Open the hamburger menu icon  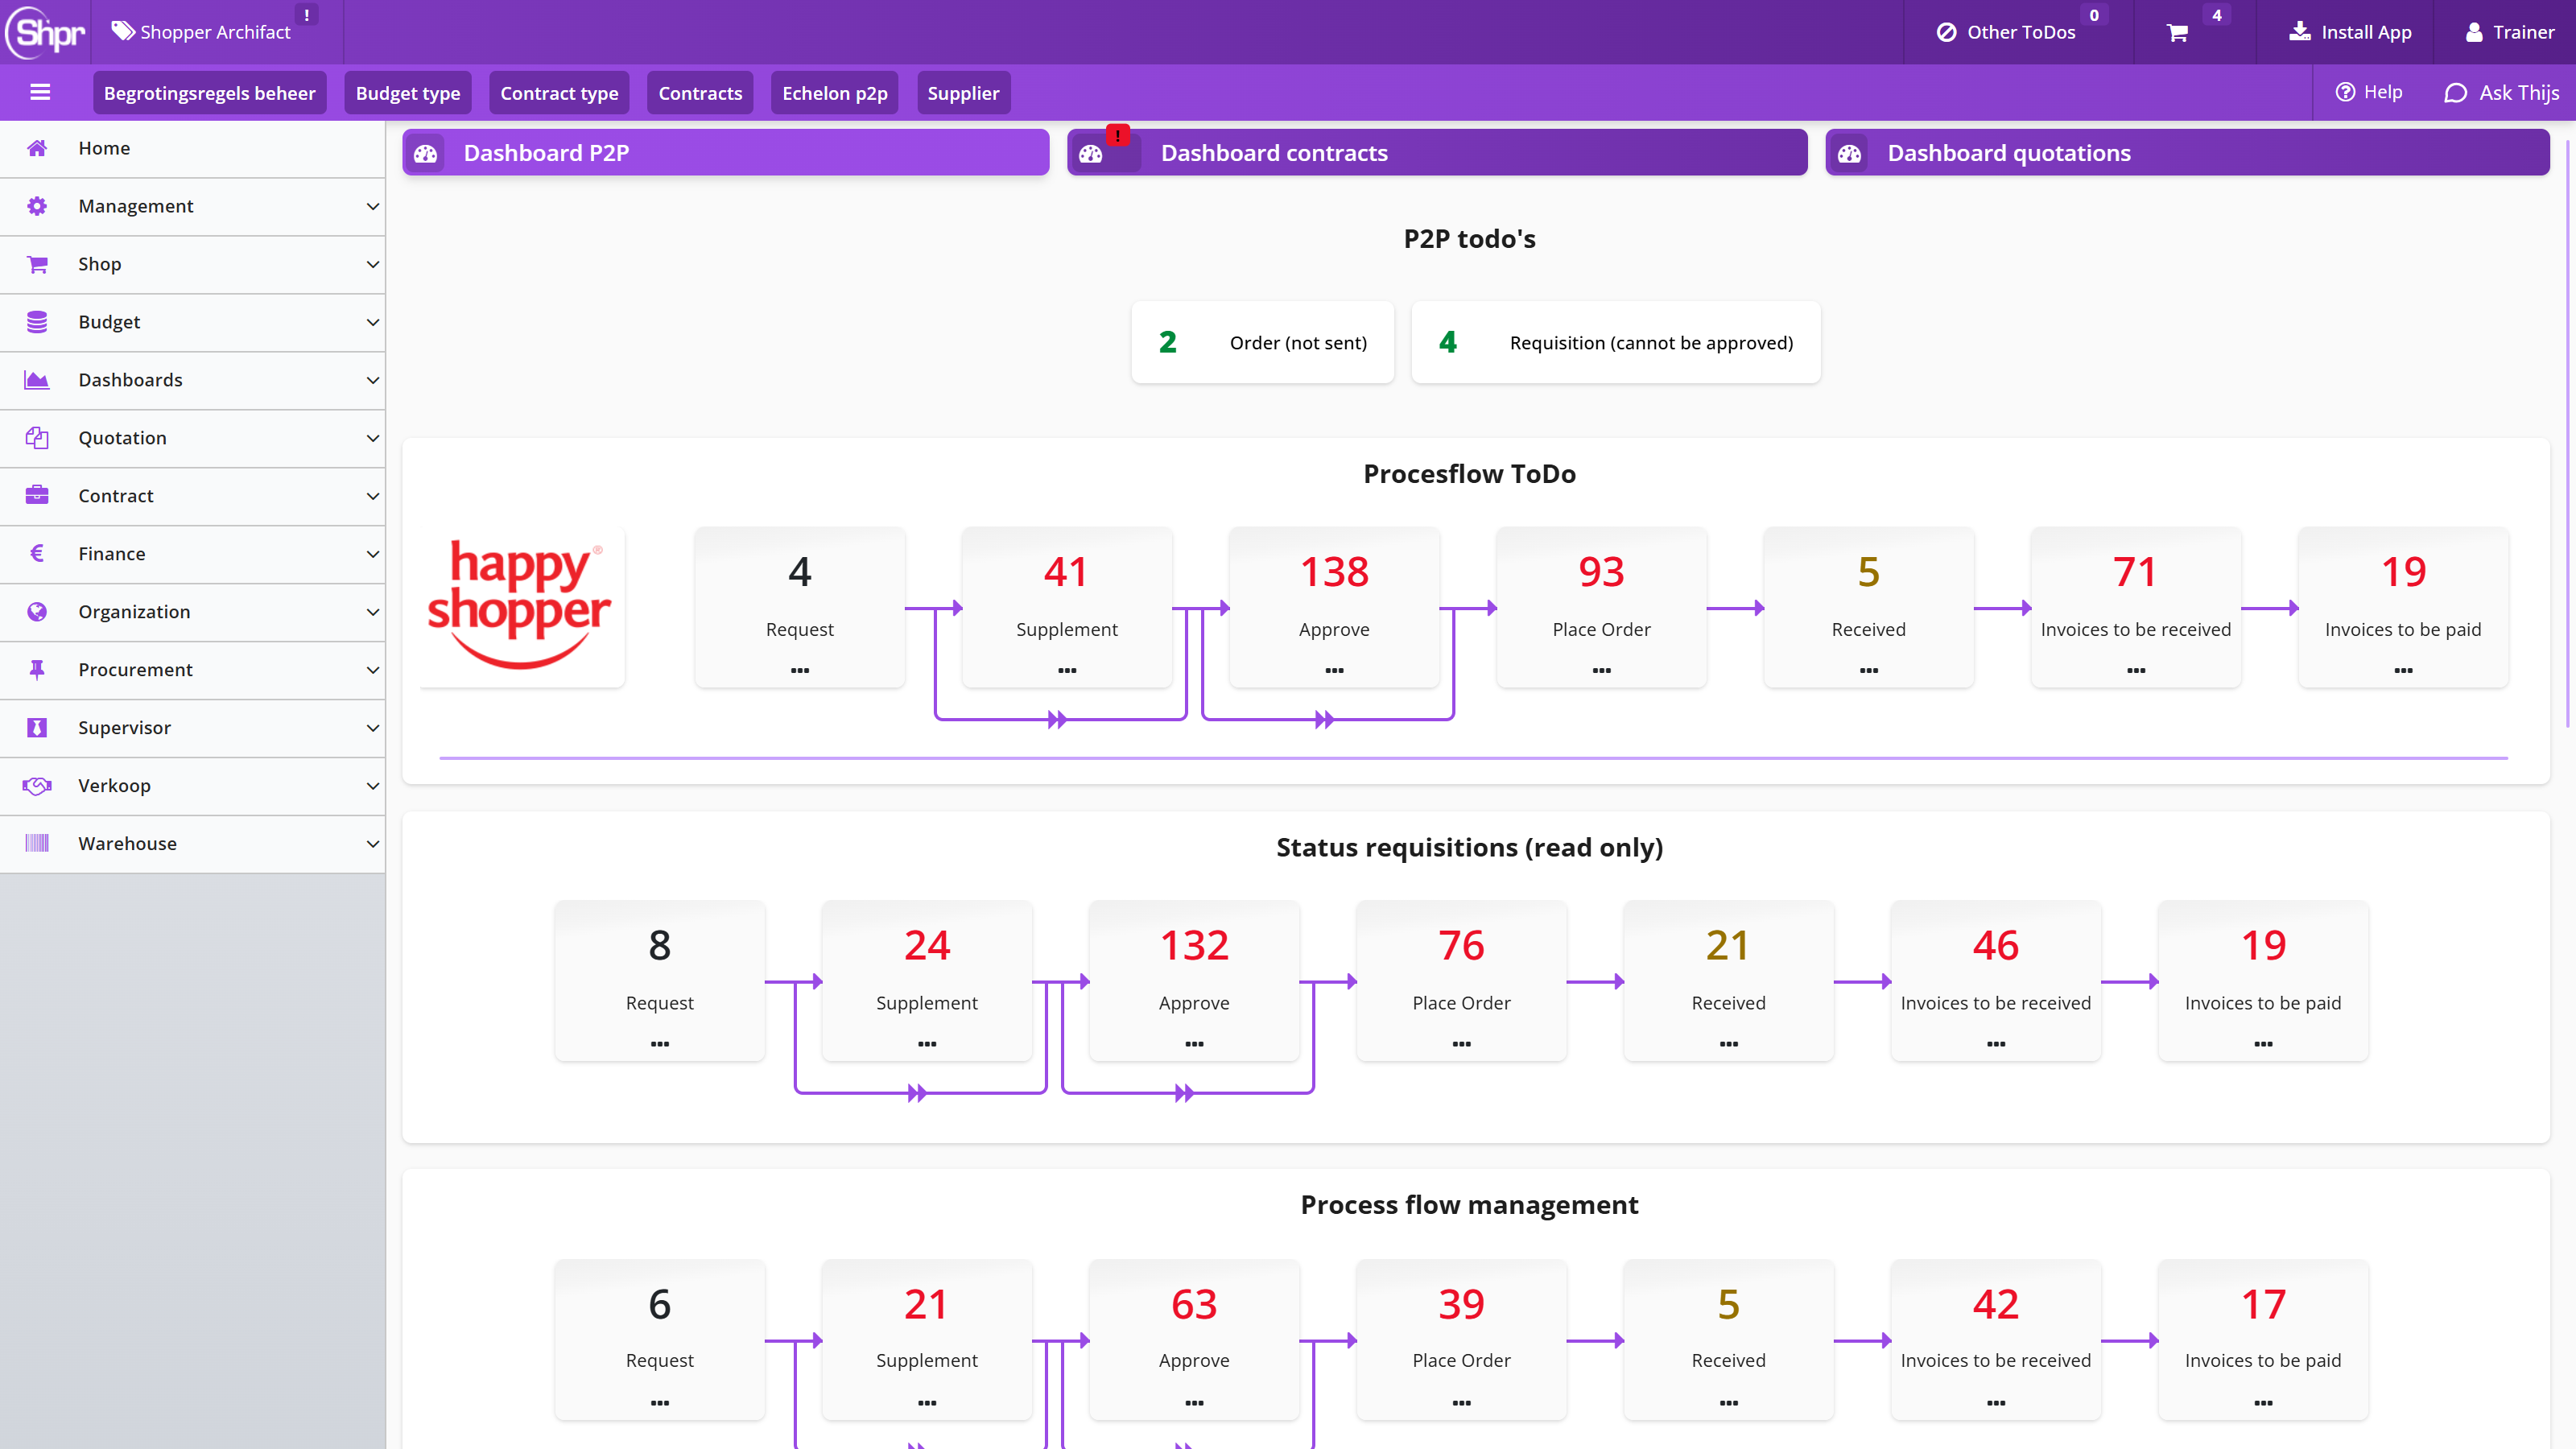tap(40, 92)
